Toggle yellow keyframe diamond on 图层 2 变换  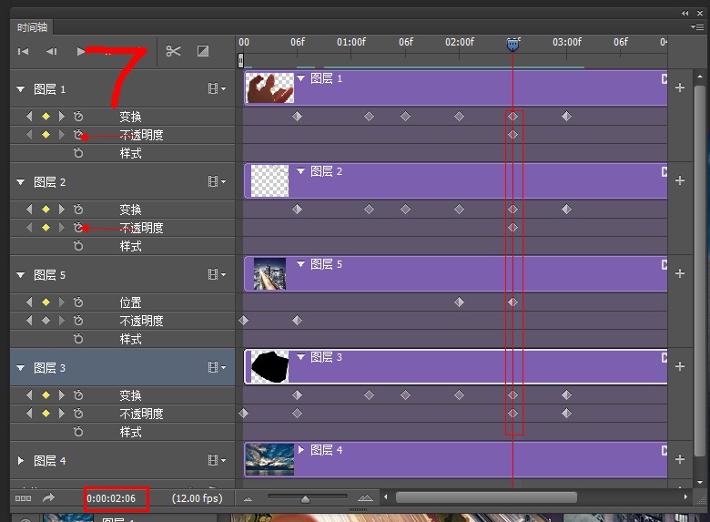tap(46, 210)
